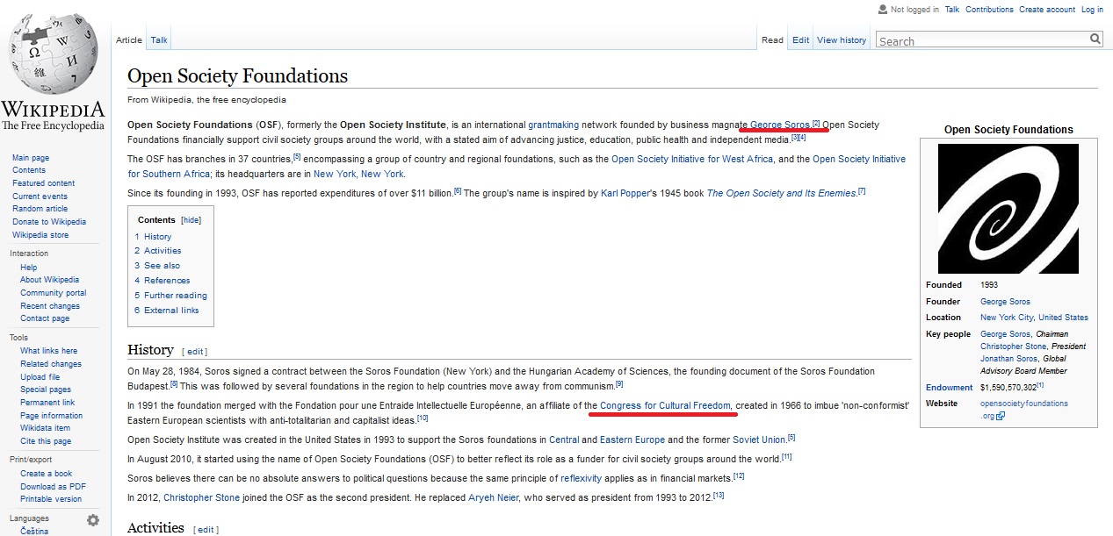
Task: Click Download as PDF
Action: (x=53, y=487)
